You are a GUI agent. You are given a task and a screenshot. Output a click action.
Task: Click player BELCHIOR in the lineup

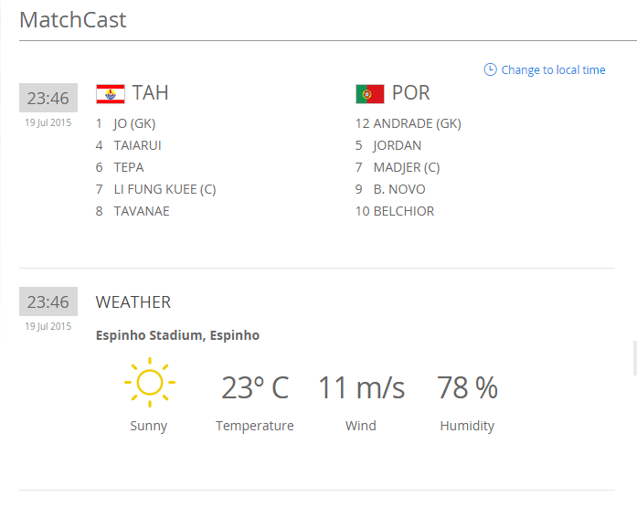point(403,211)
